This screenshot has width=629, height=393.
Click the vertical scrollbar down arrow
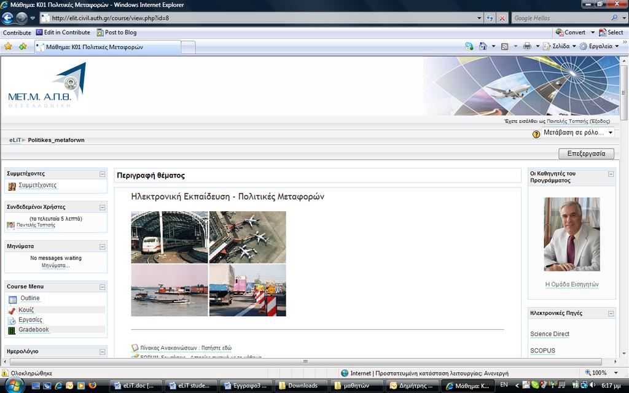click(x=624, y=354)
